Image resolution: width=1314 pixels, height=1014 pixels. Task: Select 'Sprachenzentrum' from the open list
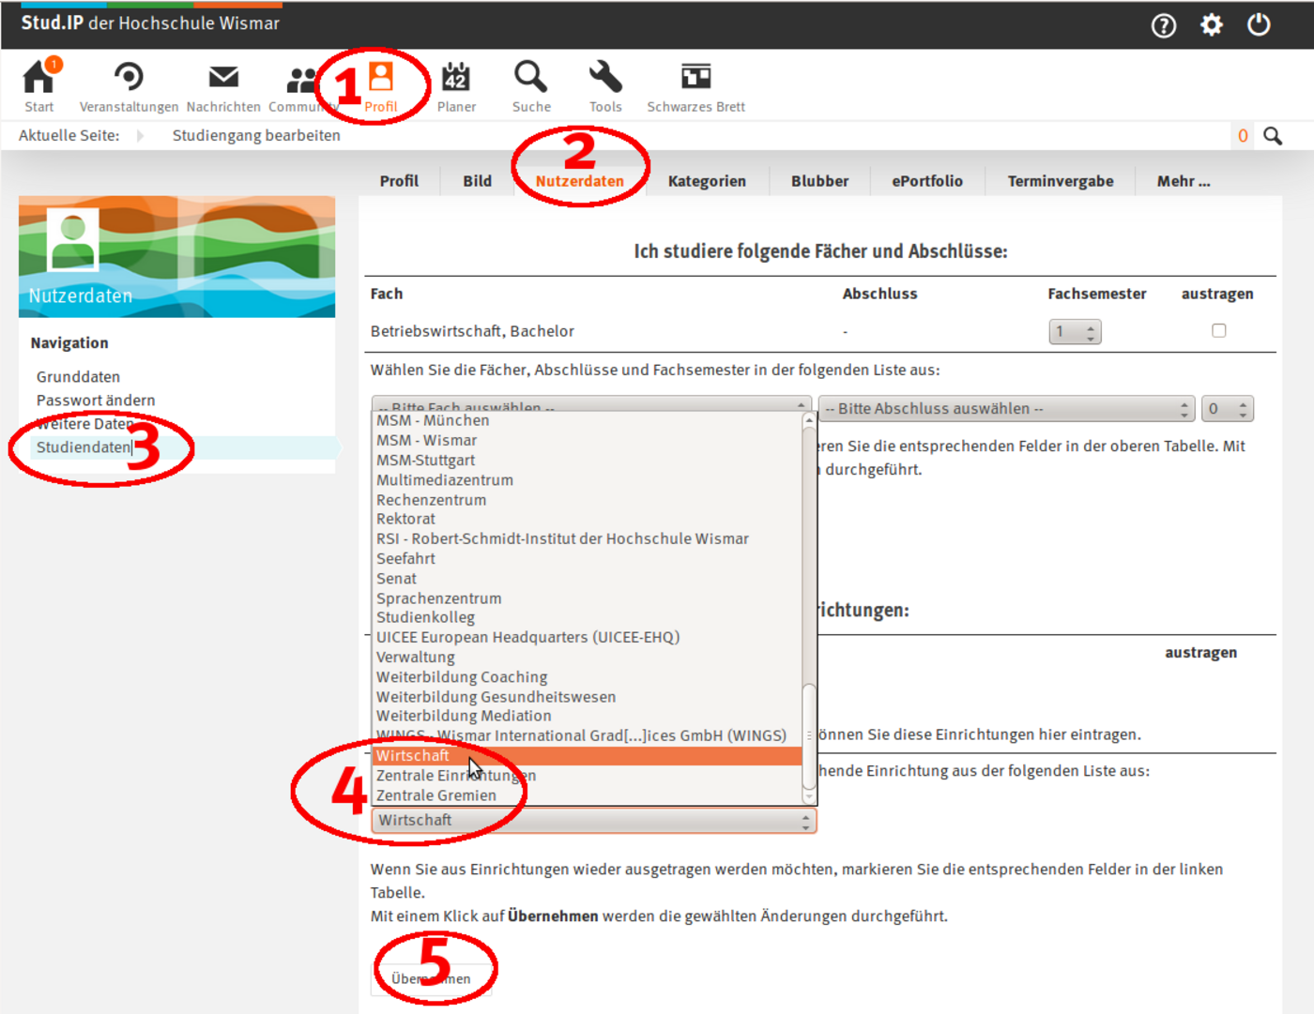(x=439, y=598)
